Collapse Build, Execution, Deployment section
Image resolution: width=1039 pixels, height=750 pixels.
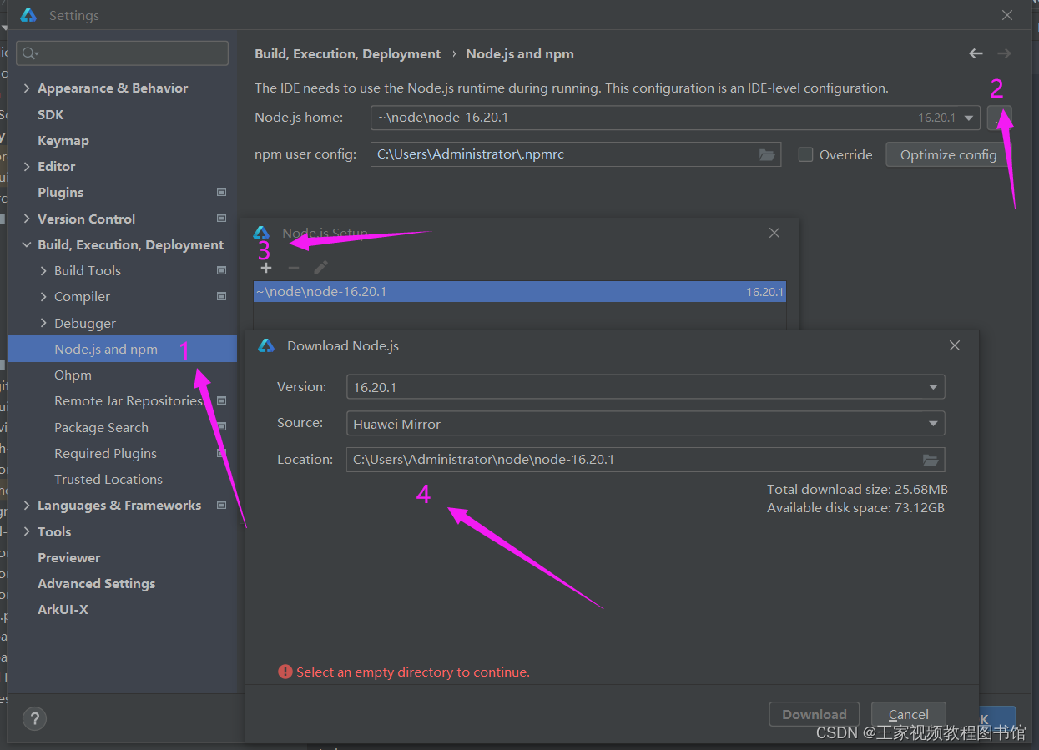click(27, 245)
